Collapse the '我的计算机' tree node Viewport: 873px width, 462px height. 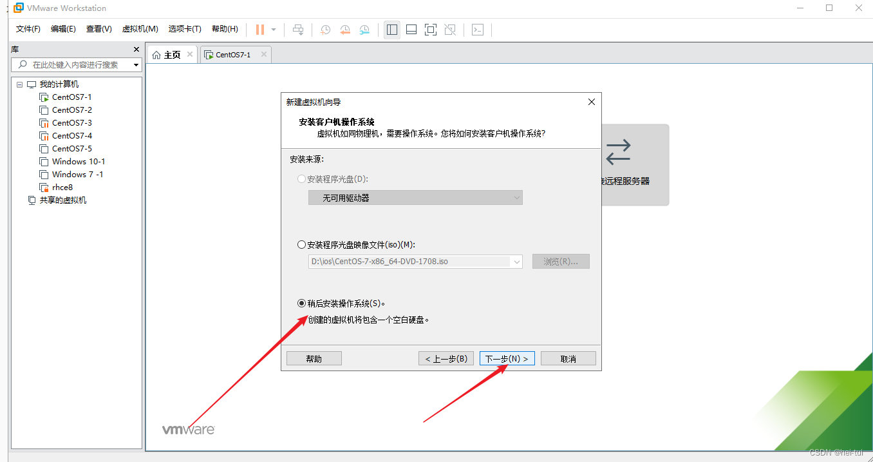pyautogui.click(x=19, y=84)
